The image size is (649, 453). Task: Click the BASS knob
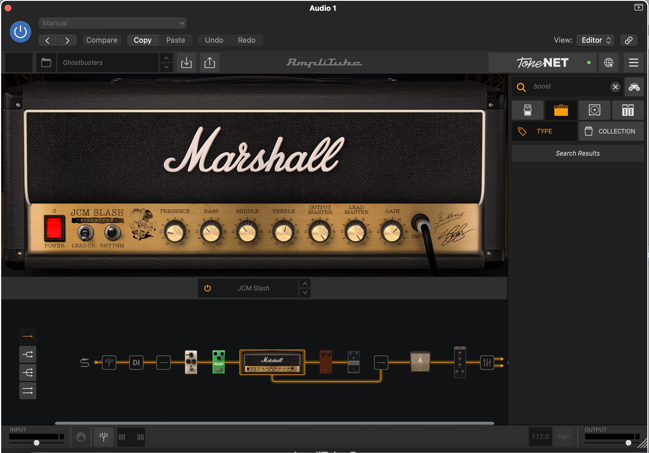pyautogui.click(x=211, y=232)
